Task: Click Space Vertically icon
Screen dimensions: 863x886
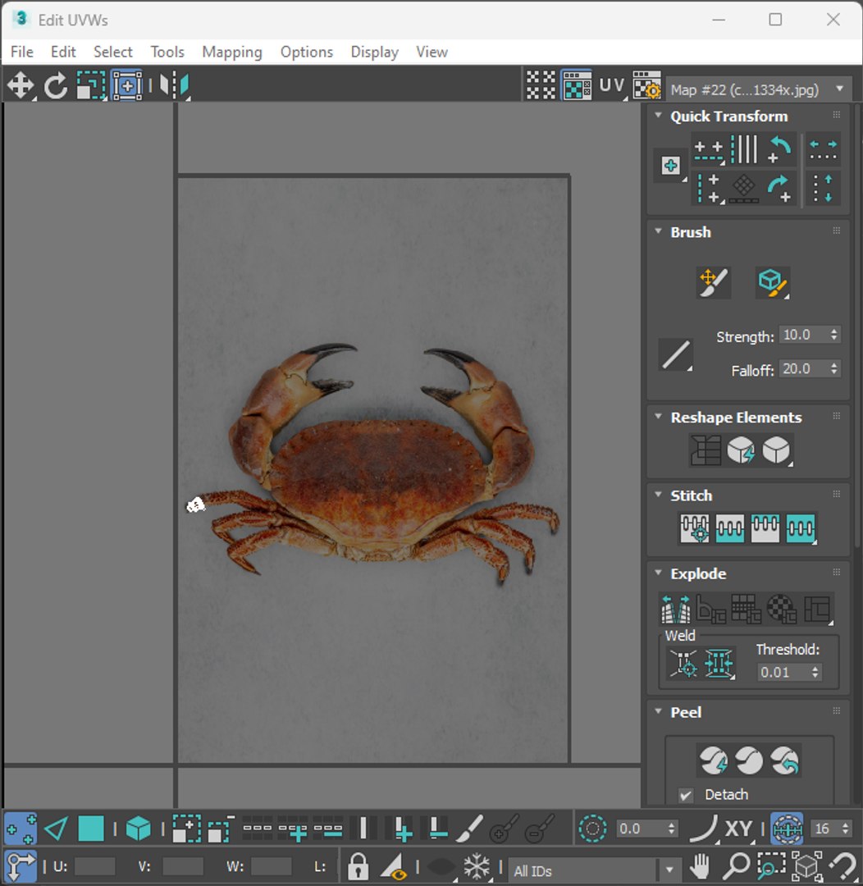Action: [x=823, y=188]
